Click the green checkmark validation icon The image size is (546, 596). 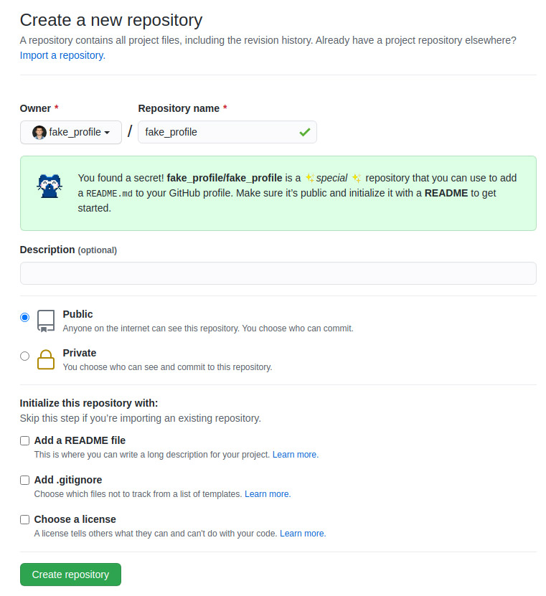click(x=304, y=132)
